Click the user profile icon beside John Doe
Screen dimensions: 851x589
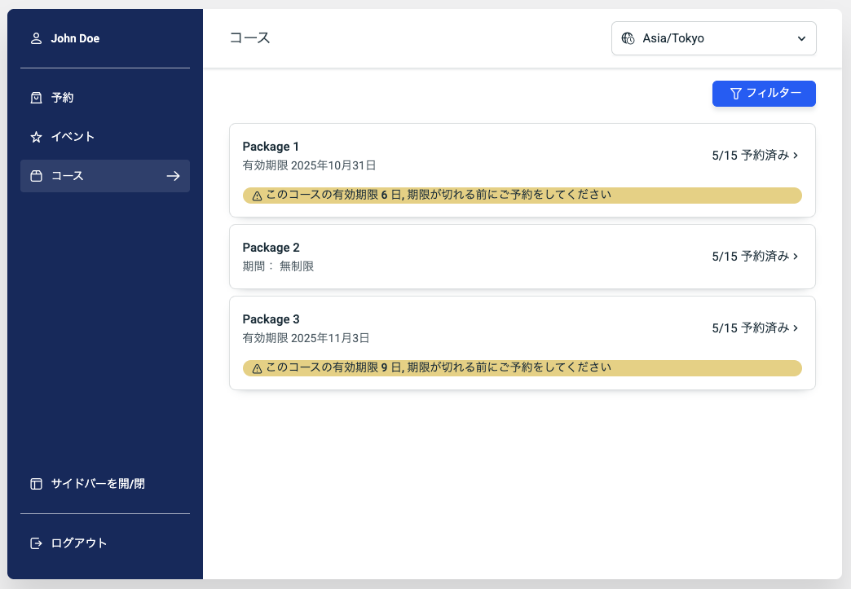(x=36, y=38)
